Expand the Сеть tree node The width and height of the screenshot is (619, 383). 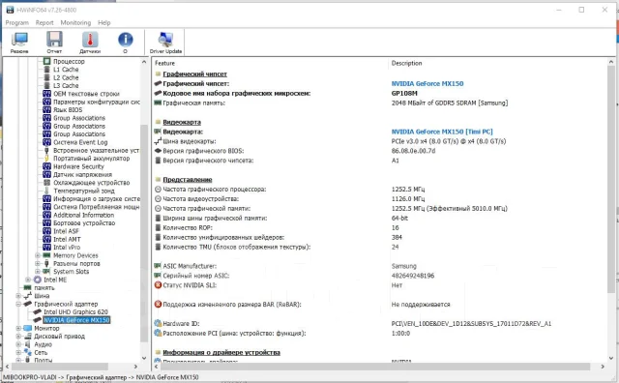(18, 353)
